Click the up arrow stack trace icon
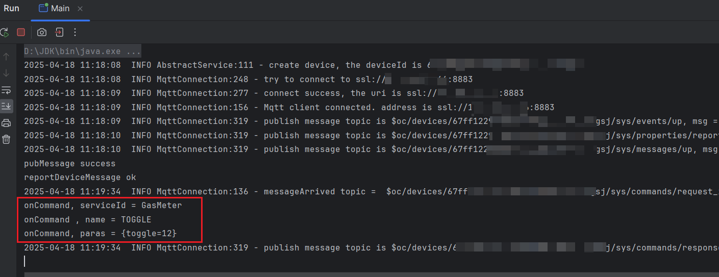The height and width of the screenshot is (277, 719). click(6, 56)
